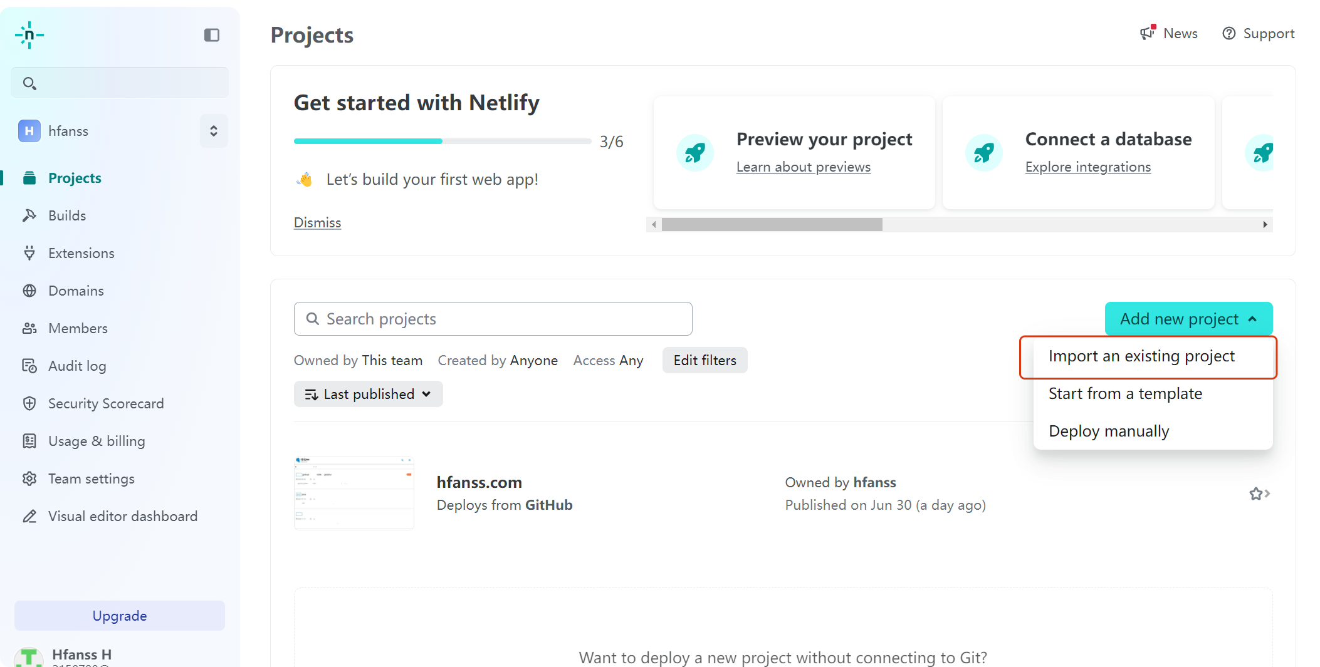Open Members in the sidebar
This screenshot has height=667, width=1320.
(x=78, y=328)
